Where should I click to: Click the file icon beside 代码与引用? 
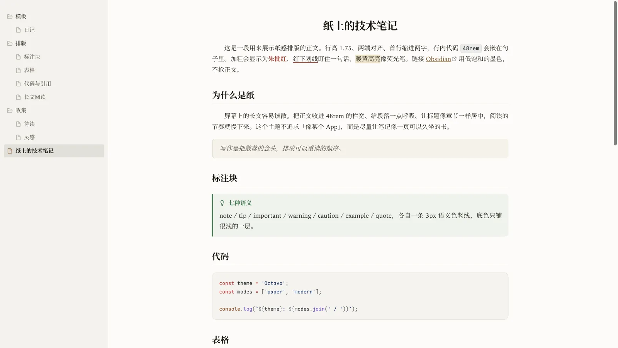click(18, 84)
